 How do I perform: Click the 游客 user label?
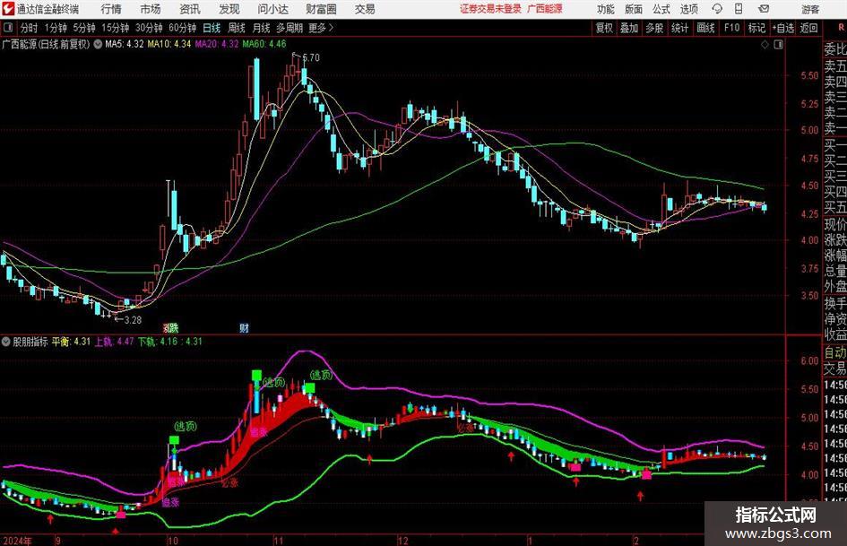point(809,9)
